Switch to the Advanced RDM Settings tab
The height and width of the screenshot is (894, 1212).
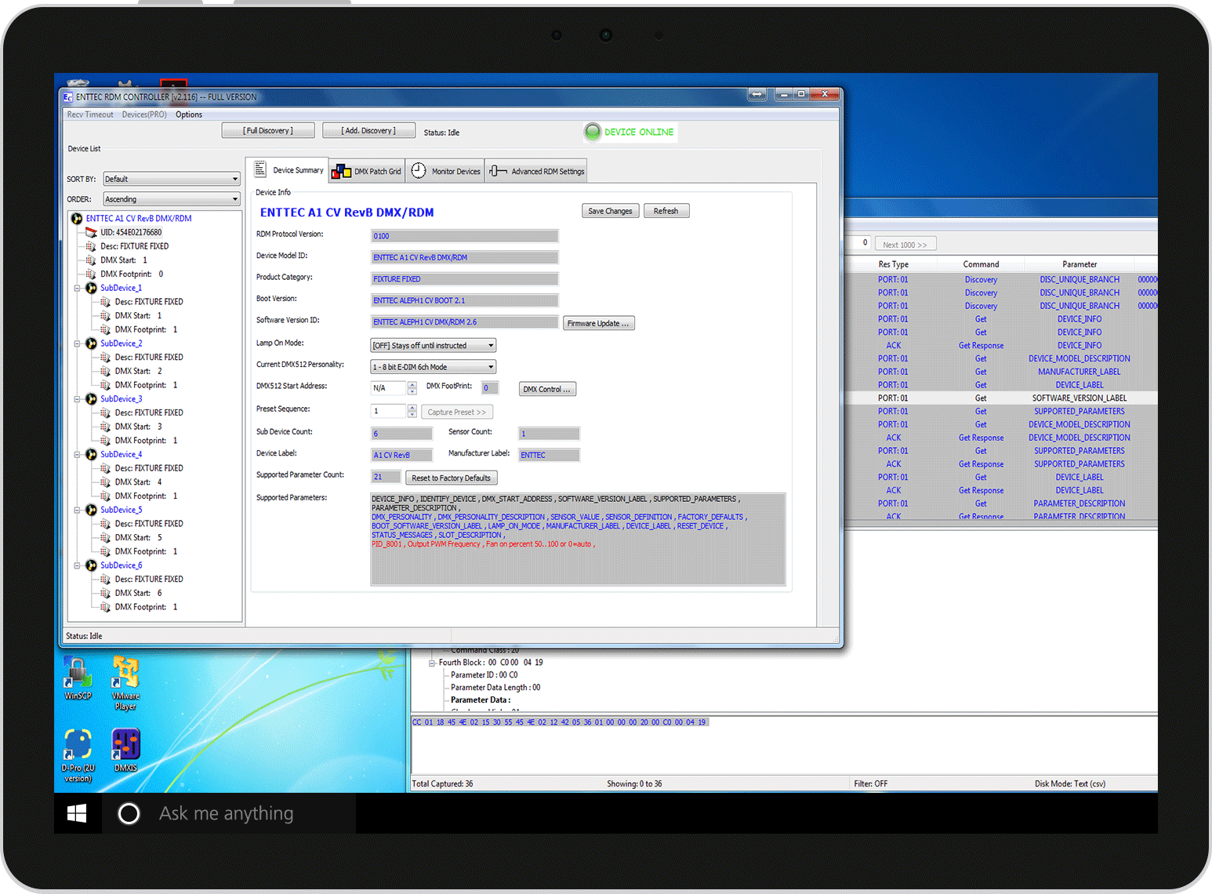(x=537, y=171)
